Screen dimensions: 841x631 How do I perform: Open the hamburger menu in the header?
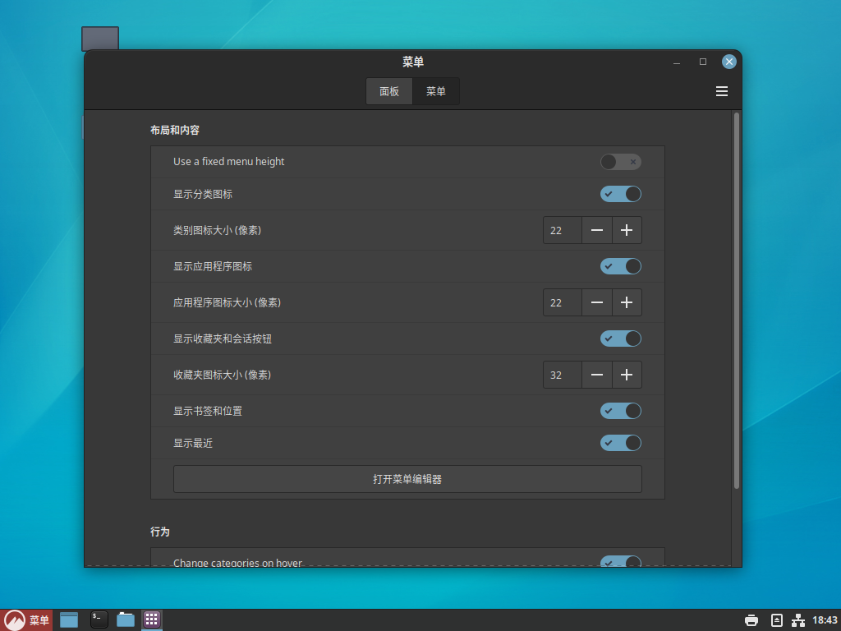tap(722, 91)
